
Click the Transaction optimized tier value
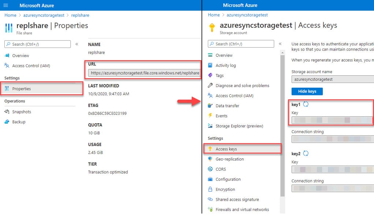(x=108, y=172)
